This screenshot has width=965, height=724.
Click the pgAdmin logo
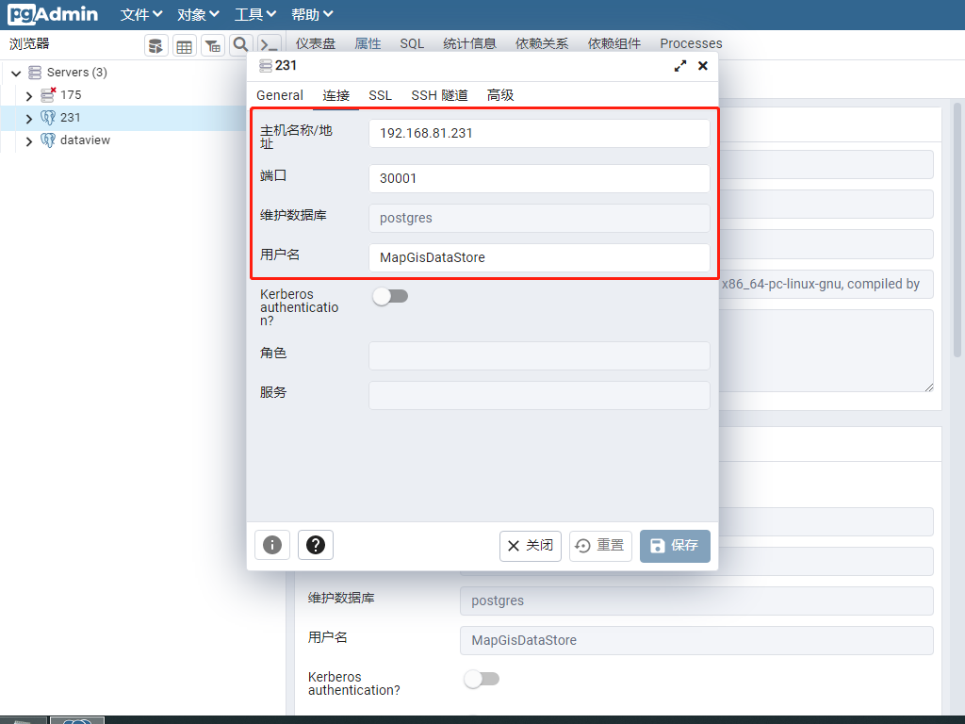(53, 13)
